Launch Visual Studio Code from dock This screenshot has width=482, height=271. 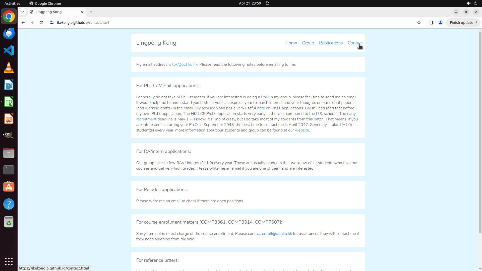(9, 50)
